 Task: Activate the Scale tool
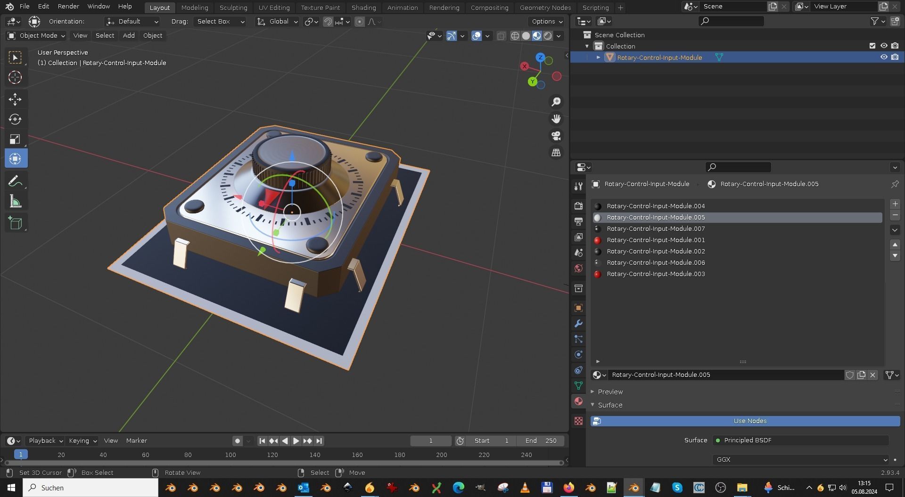point(15,139)
